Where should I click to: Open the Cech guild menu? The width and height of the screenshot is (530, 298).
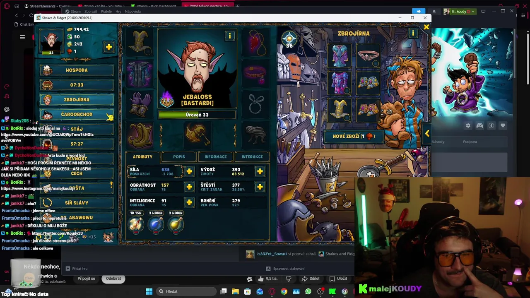pos(77,173)
